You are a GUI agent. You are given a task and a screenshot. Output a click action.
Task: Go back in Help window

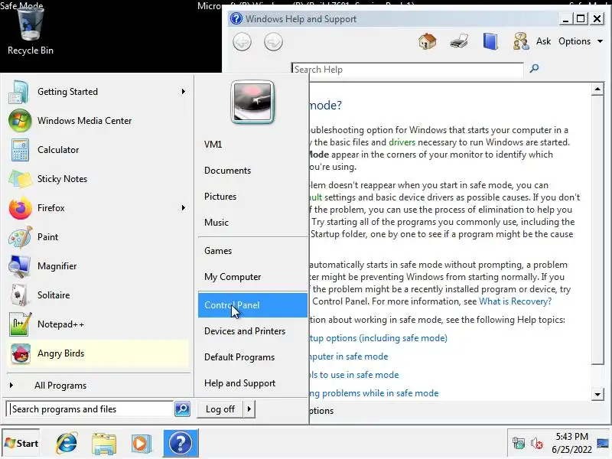[242, 42]
